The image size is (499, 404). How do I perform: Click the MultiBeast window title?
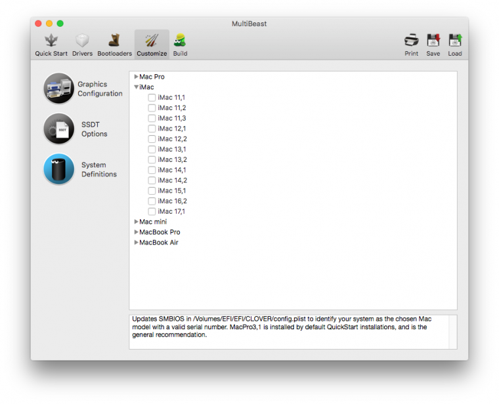249,24
